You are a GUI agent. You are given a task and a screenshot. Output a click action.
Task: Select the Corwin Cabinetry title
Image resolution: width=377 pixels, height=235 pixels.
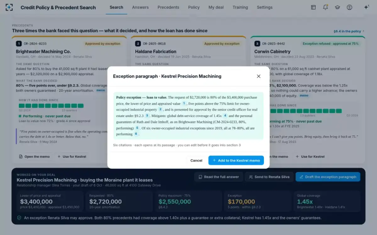[272, 51]
